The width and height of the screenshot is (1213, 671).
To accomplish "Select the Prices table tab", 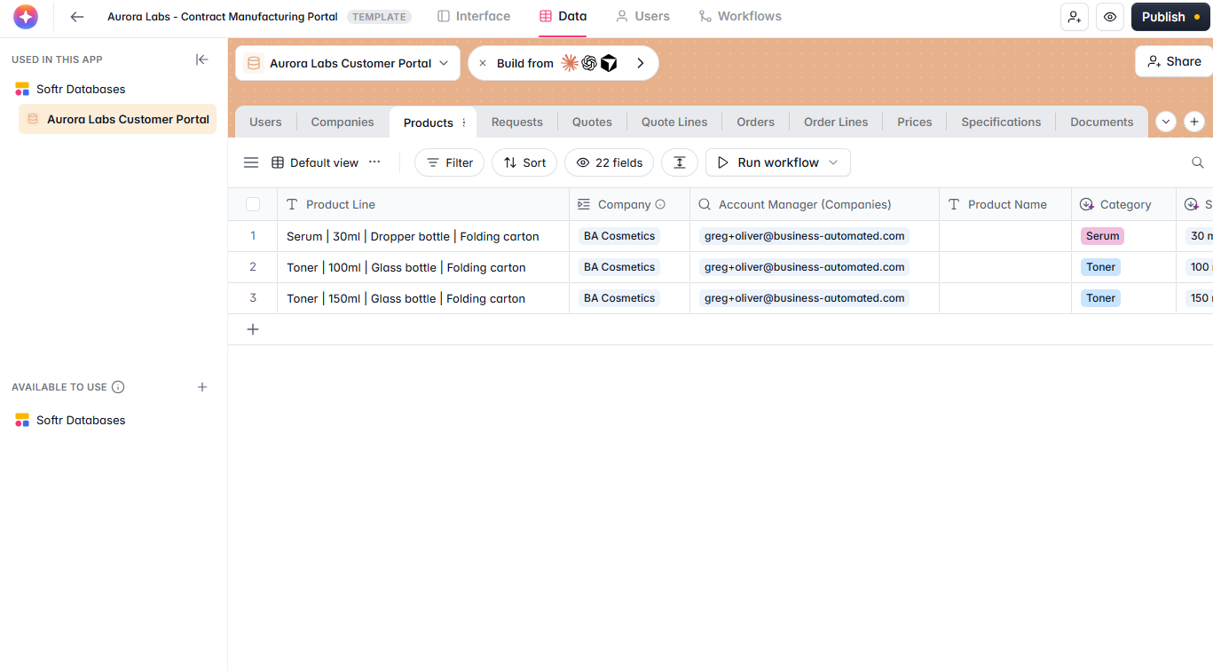I will click(x=914, y=122).
